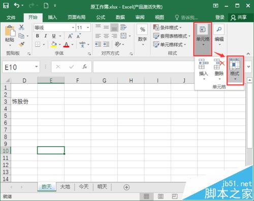Align cell text right
The height and width of the screenshot is (201, 254).
(x=114, y=36)
